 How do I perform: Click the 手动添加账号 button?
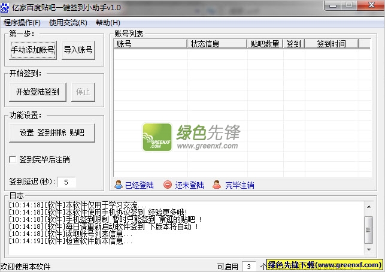coord(33,50)
